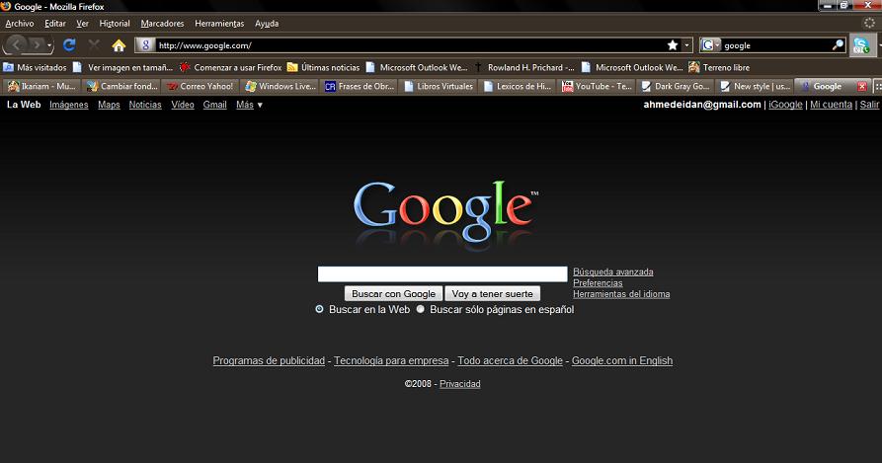This screenshot has width=882, height=463.
Task: Switch to the Windows Live tab
Action: 281,86
